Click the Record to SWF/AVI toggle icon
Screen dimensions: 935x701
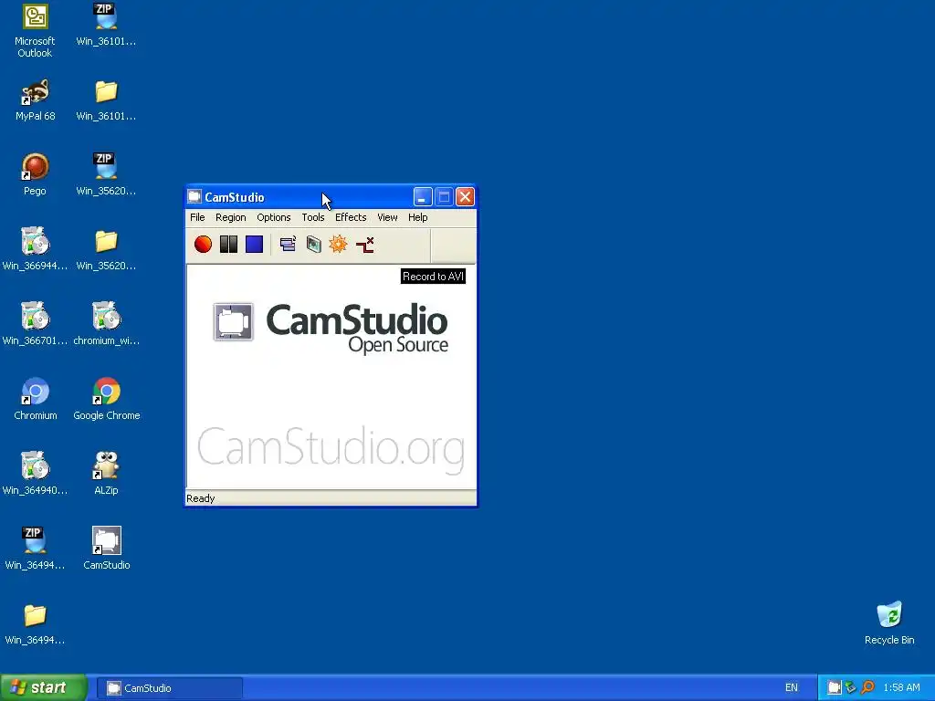(x=314, y=244)
